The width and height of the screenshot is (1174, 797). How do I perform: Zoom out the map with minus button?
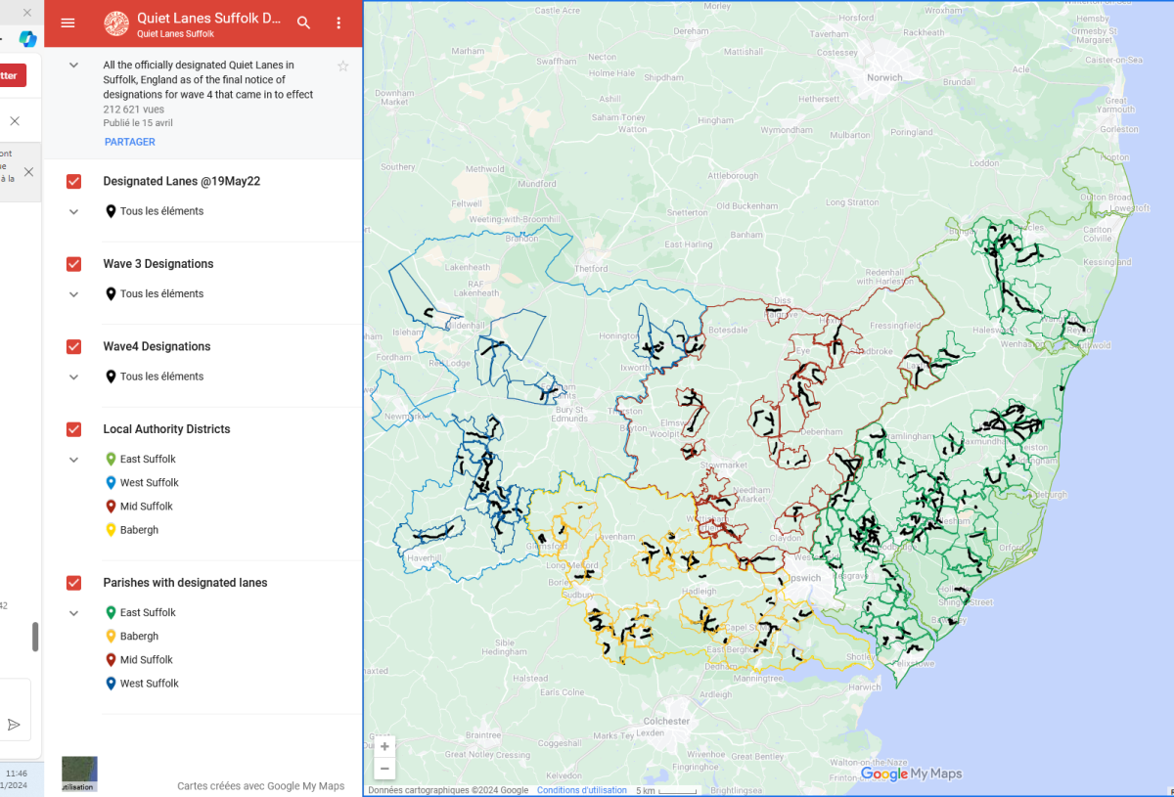[384, 769]
